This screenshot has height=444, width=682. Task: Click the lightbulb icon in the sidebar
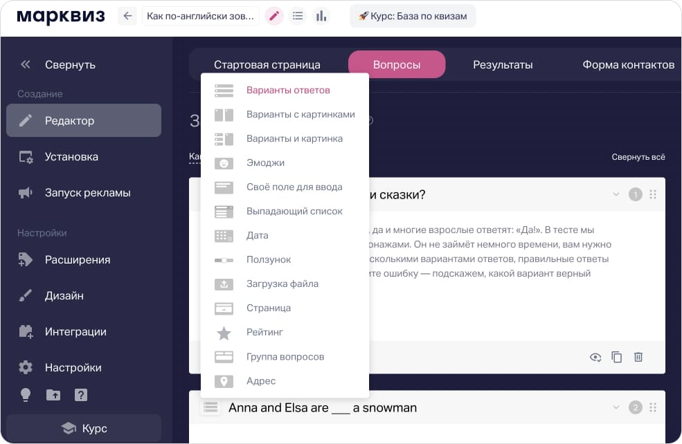coord(26,396)
